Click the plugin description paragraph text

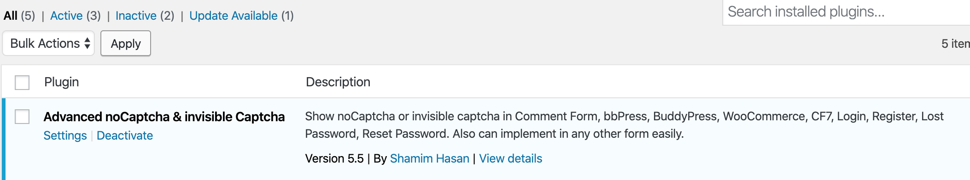click(x=625, y=125)
